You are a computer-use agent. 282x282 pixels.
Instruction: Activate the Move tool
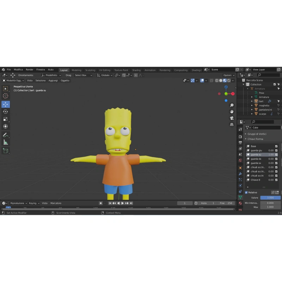point(6,104)
